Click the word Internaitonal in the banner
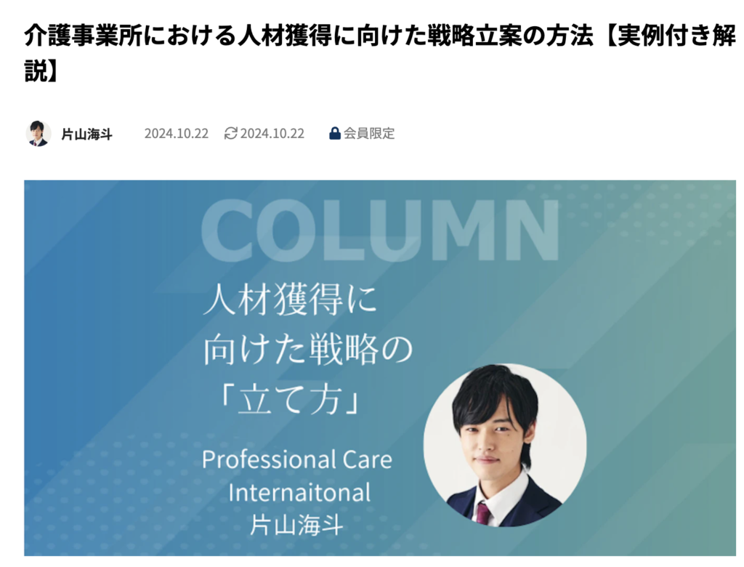This screenshot has width=744, height=567. 299,492
